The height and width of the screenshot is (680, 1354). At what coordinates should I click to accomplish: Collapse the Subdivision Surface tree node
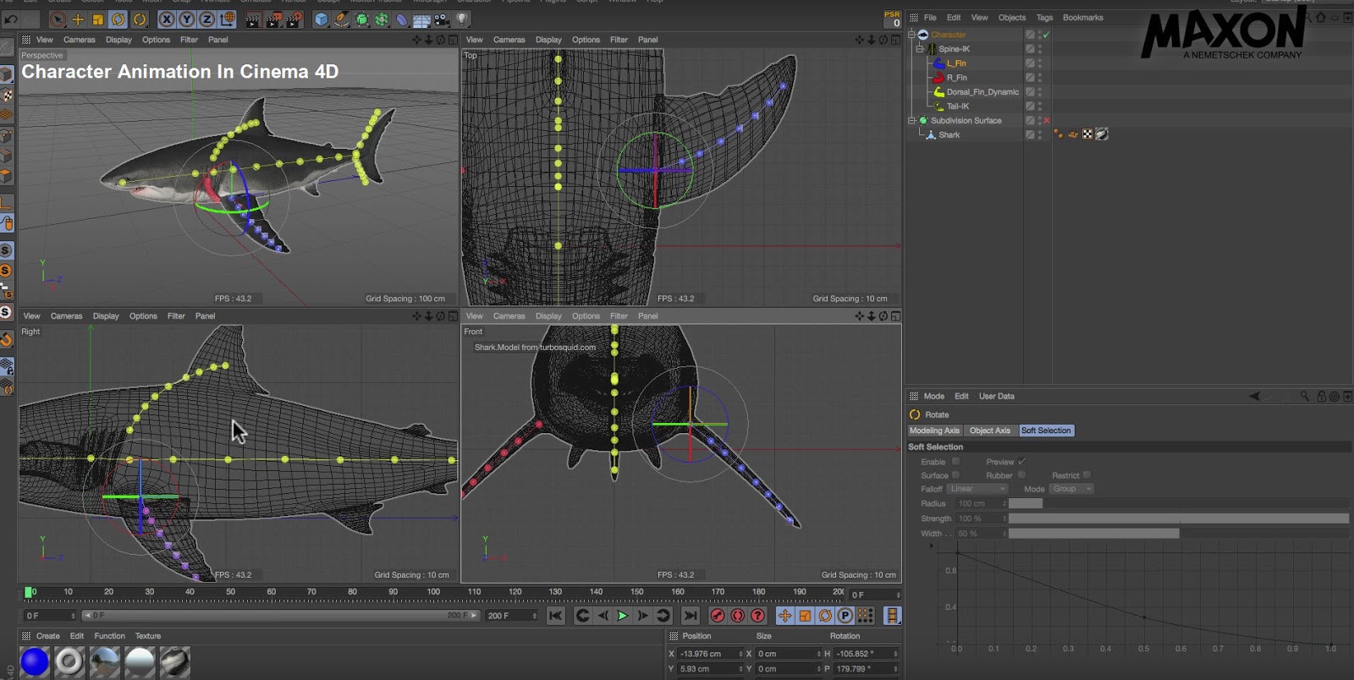pyautogui.click(x=911, y=121)
